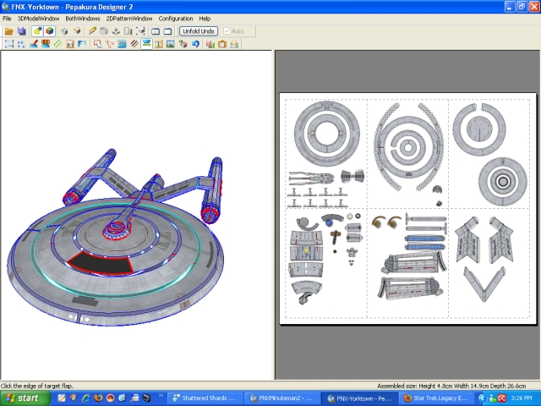Click the P.1 page number icon

click(x=70, y=44)
